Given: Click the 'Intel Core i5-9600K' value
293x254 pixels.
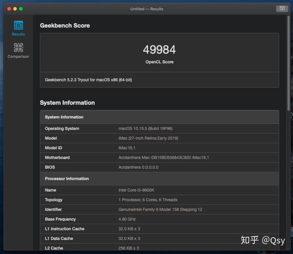Looking at the screenshot, I should (x=136, y=190).
